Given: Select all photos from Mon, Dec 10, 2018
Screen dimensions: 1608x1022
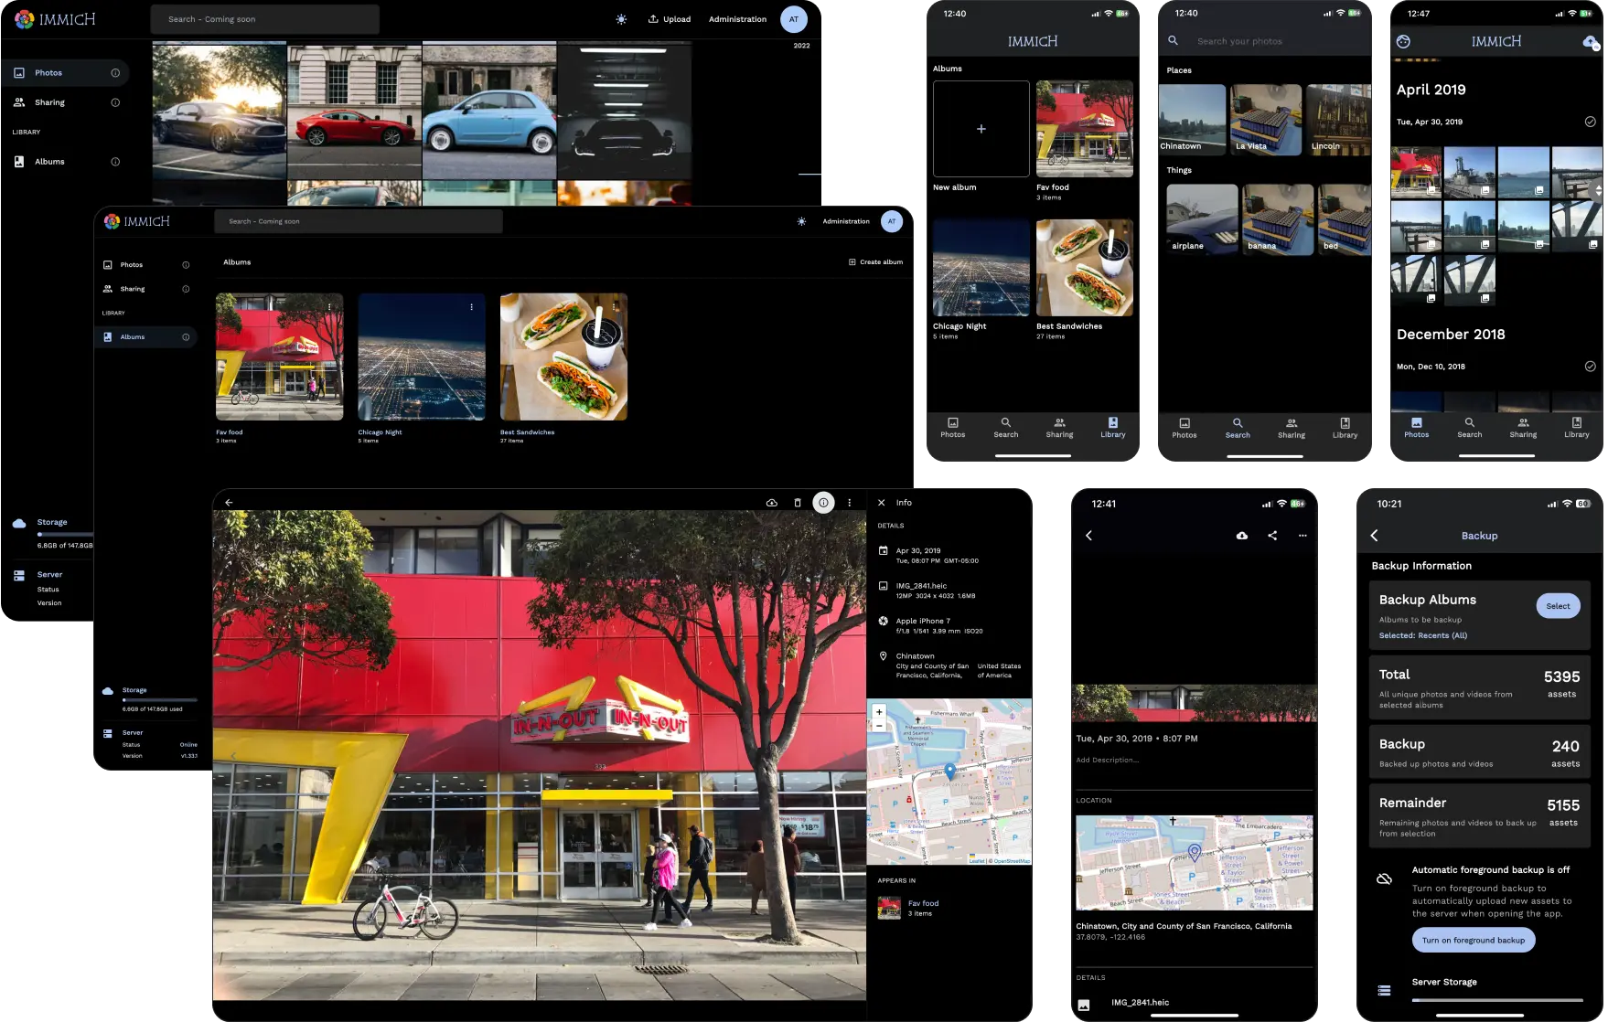Looking at the screenshot, I should pyautogui.click(x=1590, y=367).
